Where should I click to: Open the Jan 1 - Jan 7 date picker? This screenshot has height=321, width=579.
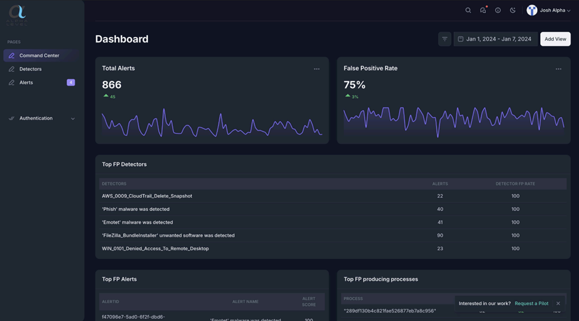495,39
